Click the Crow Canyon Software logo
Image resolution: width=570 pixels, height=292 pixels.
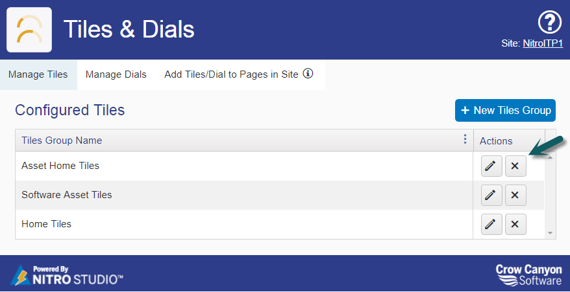coord(528,275)
